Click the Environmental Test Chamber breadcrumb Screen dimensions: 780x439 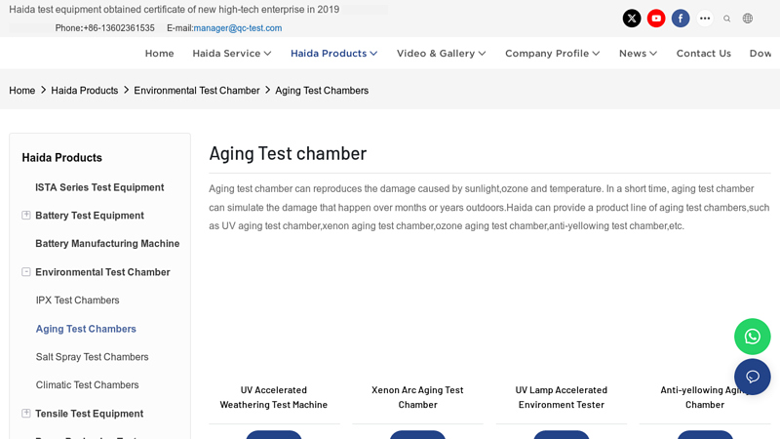pyautogui.click(x=197, y=91)
